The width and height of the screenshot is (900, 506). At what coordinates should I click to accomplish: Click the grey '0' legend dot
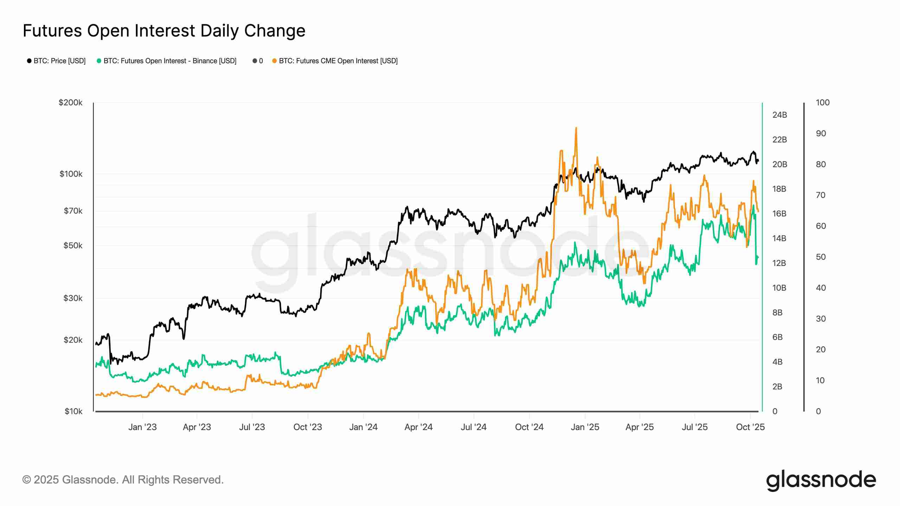pos(255,61)
